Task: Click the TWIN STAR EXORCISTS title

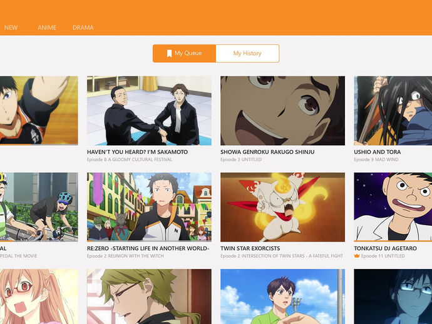Action: (250, 248)
